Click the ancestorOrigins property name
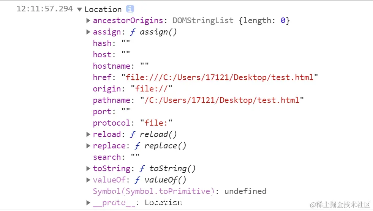This screenshot has width=373, height=211. click(128, 20)
